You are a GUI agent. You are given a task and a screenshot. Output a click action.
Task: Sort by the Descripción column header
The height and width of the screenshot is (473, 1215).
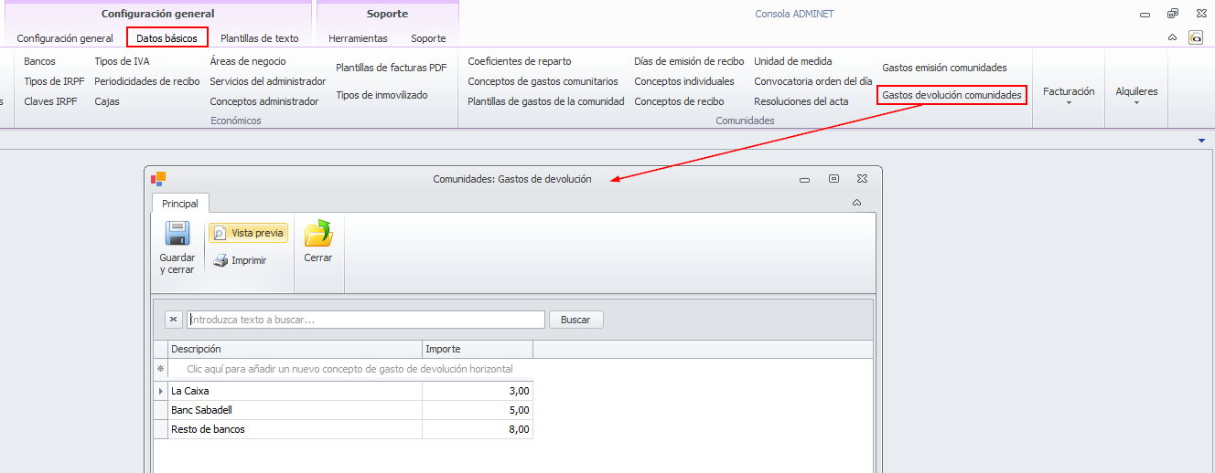295,349
